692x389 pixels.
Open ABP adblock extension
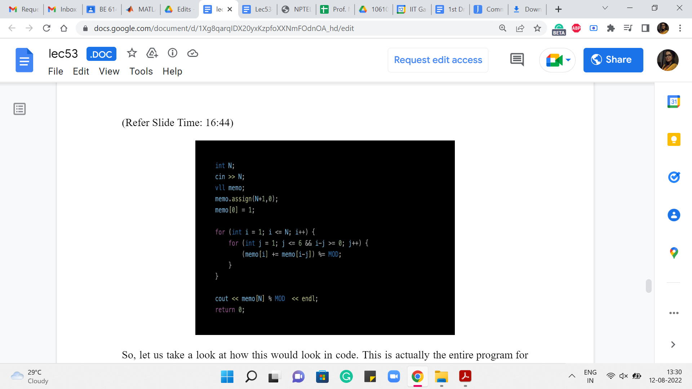tap(576, 28)
